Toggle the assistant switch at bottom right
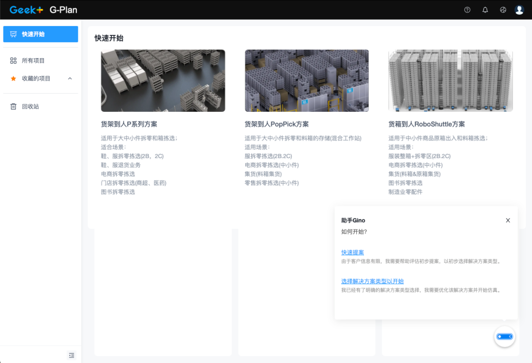The image size is (532, 363). coord(504,336)
